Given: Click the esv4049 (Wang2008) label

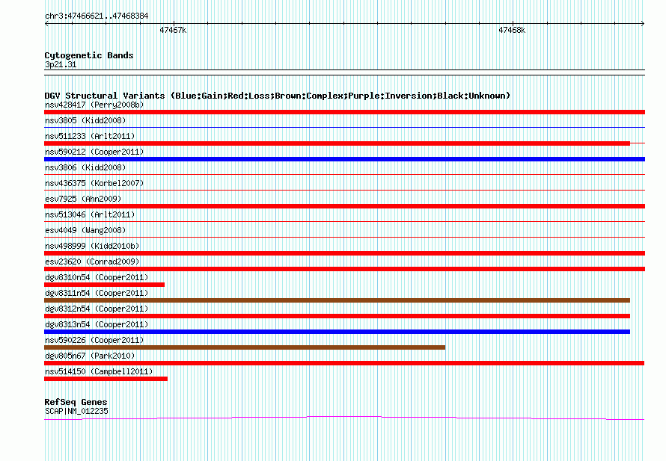Looking at the screenshot, I should point(85,230).
